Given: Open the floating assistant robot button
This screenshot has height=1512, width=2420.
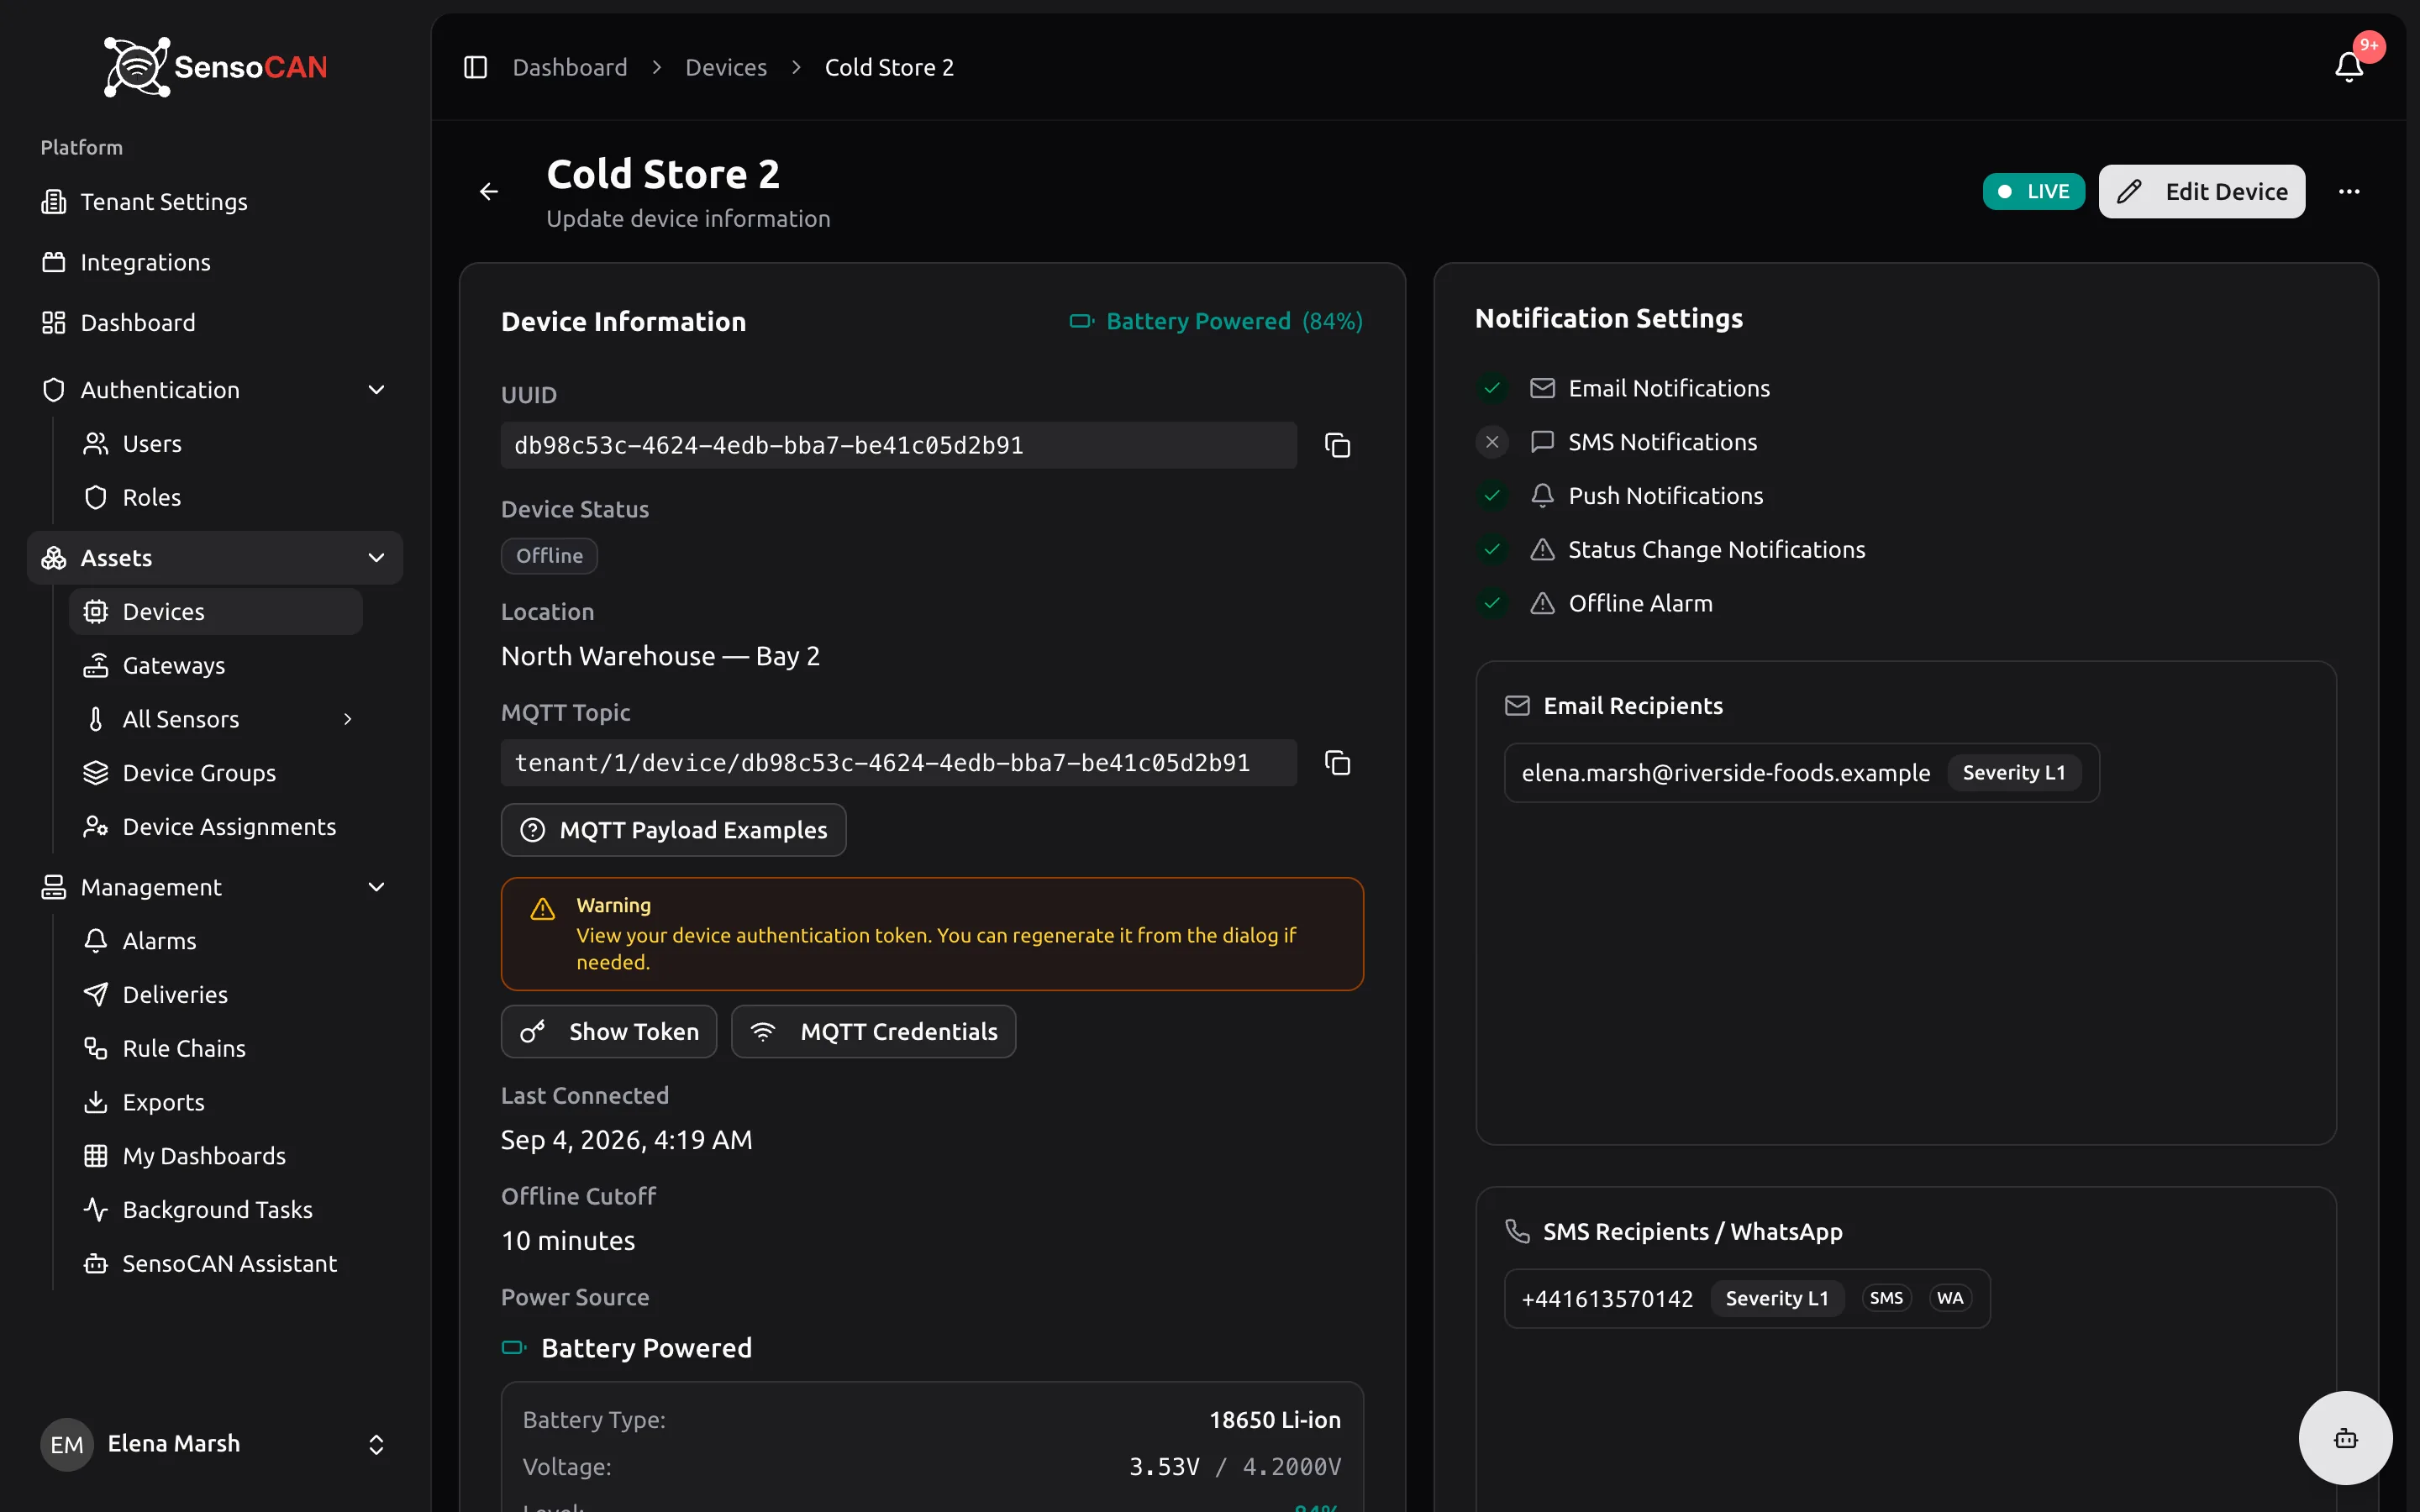Looking at the screenshot, I should tap(2345, 1438).
